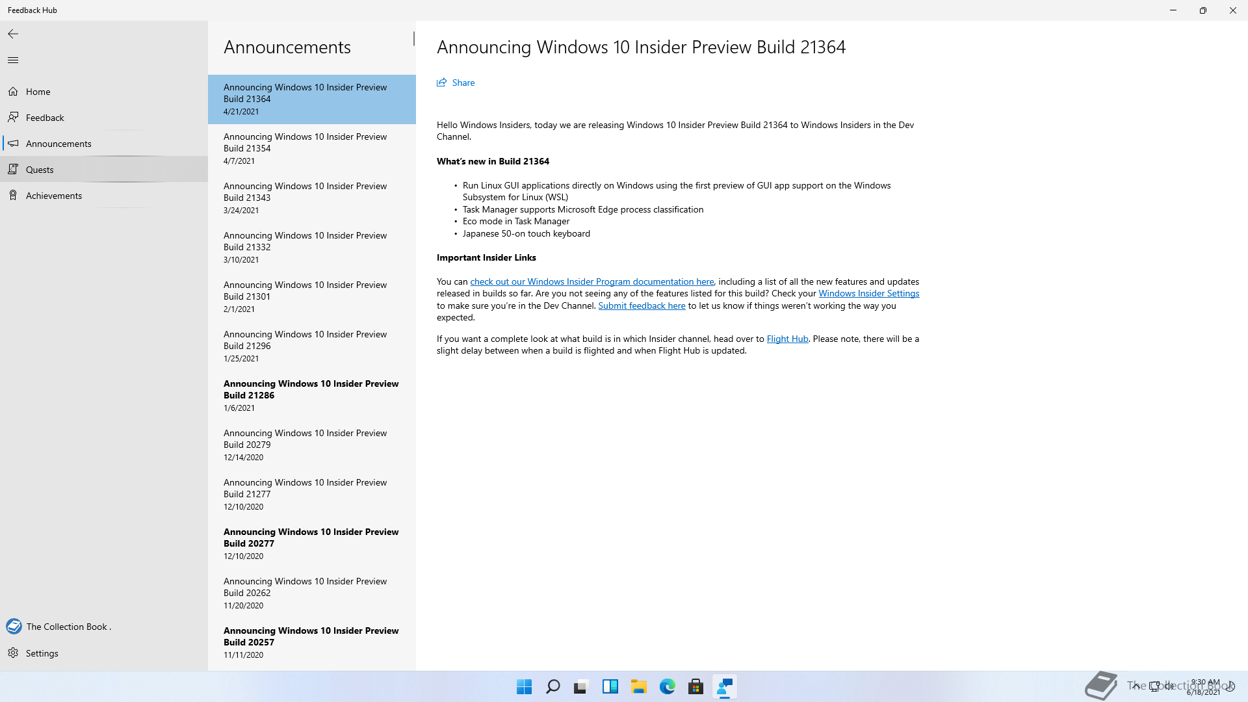Open the Flight Hub link
Viewport: 1248px width, 702px height.
coord(788,339)
